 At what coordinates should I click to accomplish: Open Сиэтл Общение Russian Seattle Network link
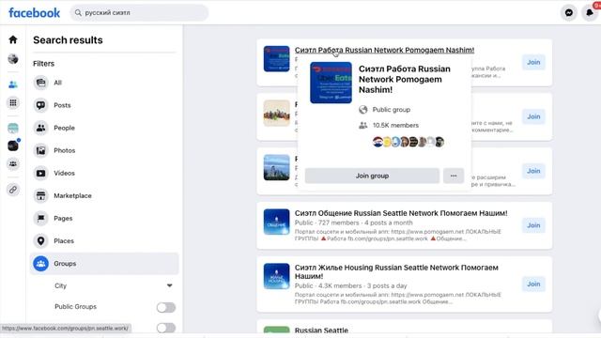click(x=401, y=213)
